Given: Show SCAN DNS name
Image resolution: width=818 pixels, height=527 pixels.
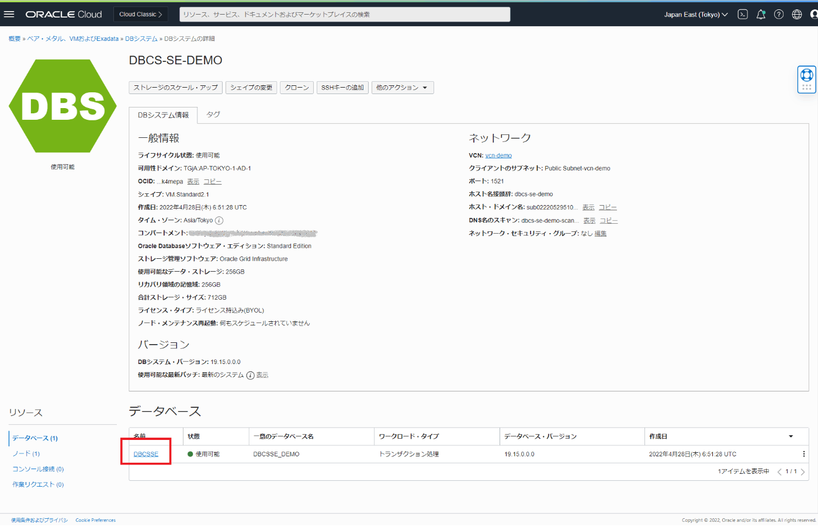Looking at the screenshot, I should (590, 221).
